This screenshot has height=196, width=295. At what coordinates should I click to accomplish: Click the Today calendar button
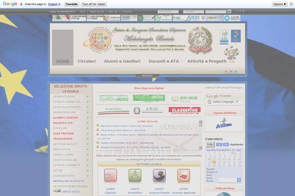210,145
